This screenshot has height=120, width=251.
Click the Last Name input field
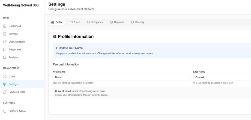pos(222,77)
